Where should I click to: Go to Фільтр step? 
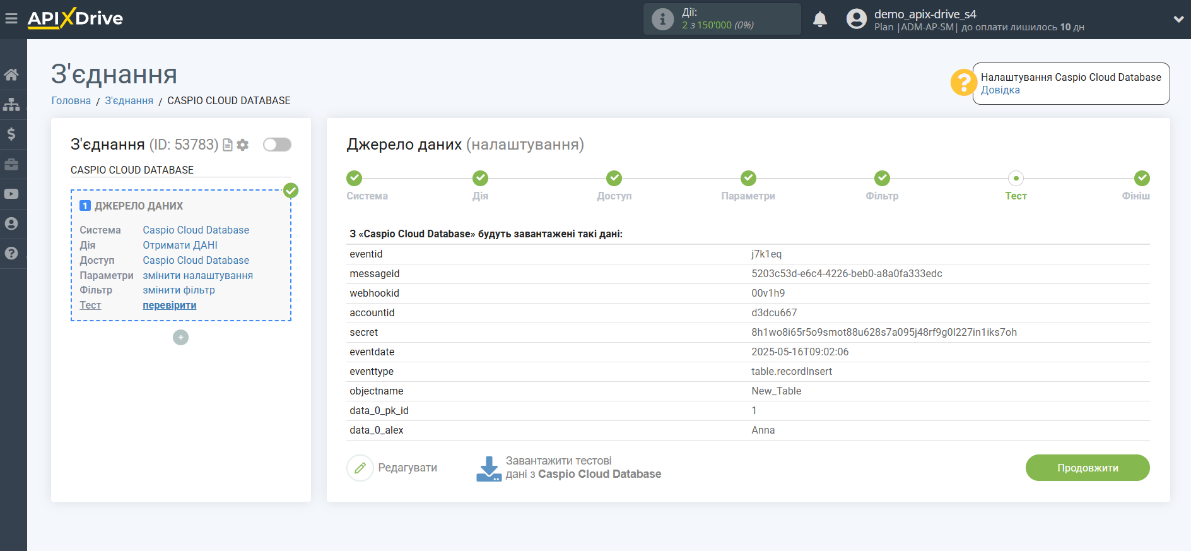tap(882, 178)
